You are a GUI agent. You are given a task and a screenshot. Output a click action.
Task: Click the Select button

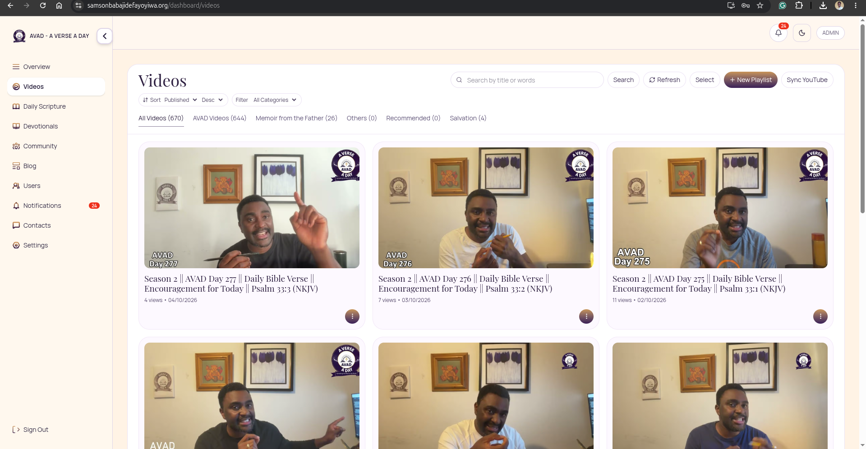[705, 80]
